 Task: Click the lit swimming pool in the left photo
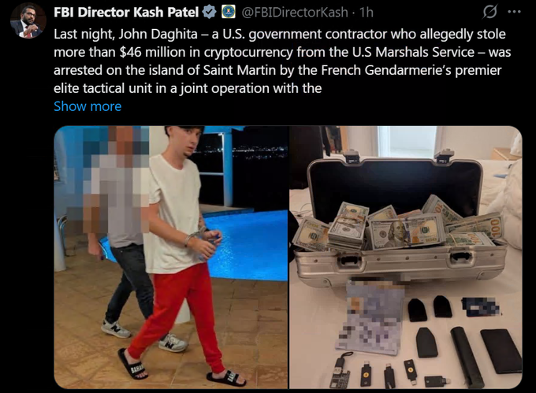click(244, 246)
